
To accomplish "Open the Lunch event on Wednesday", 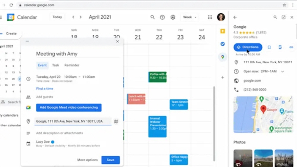I will [136, 99].
